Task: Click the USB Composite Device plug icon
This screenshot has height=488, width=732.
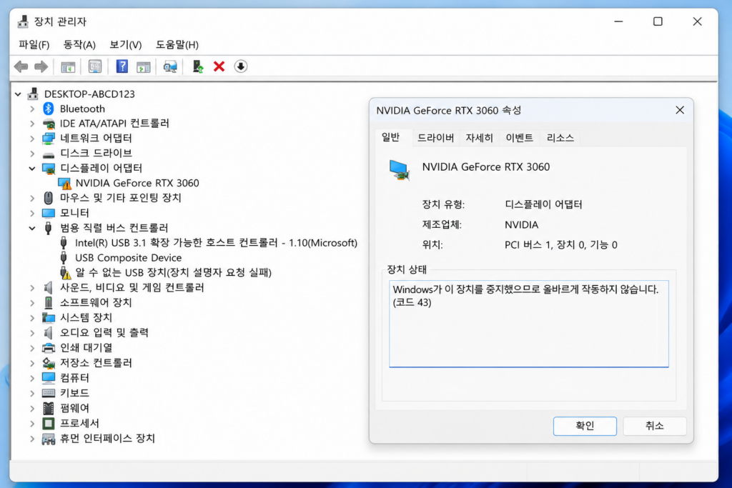Action: click(64, 257)
